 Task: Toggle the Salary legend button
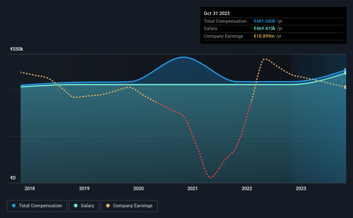pos(84,206)
